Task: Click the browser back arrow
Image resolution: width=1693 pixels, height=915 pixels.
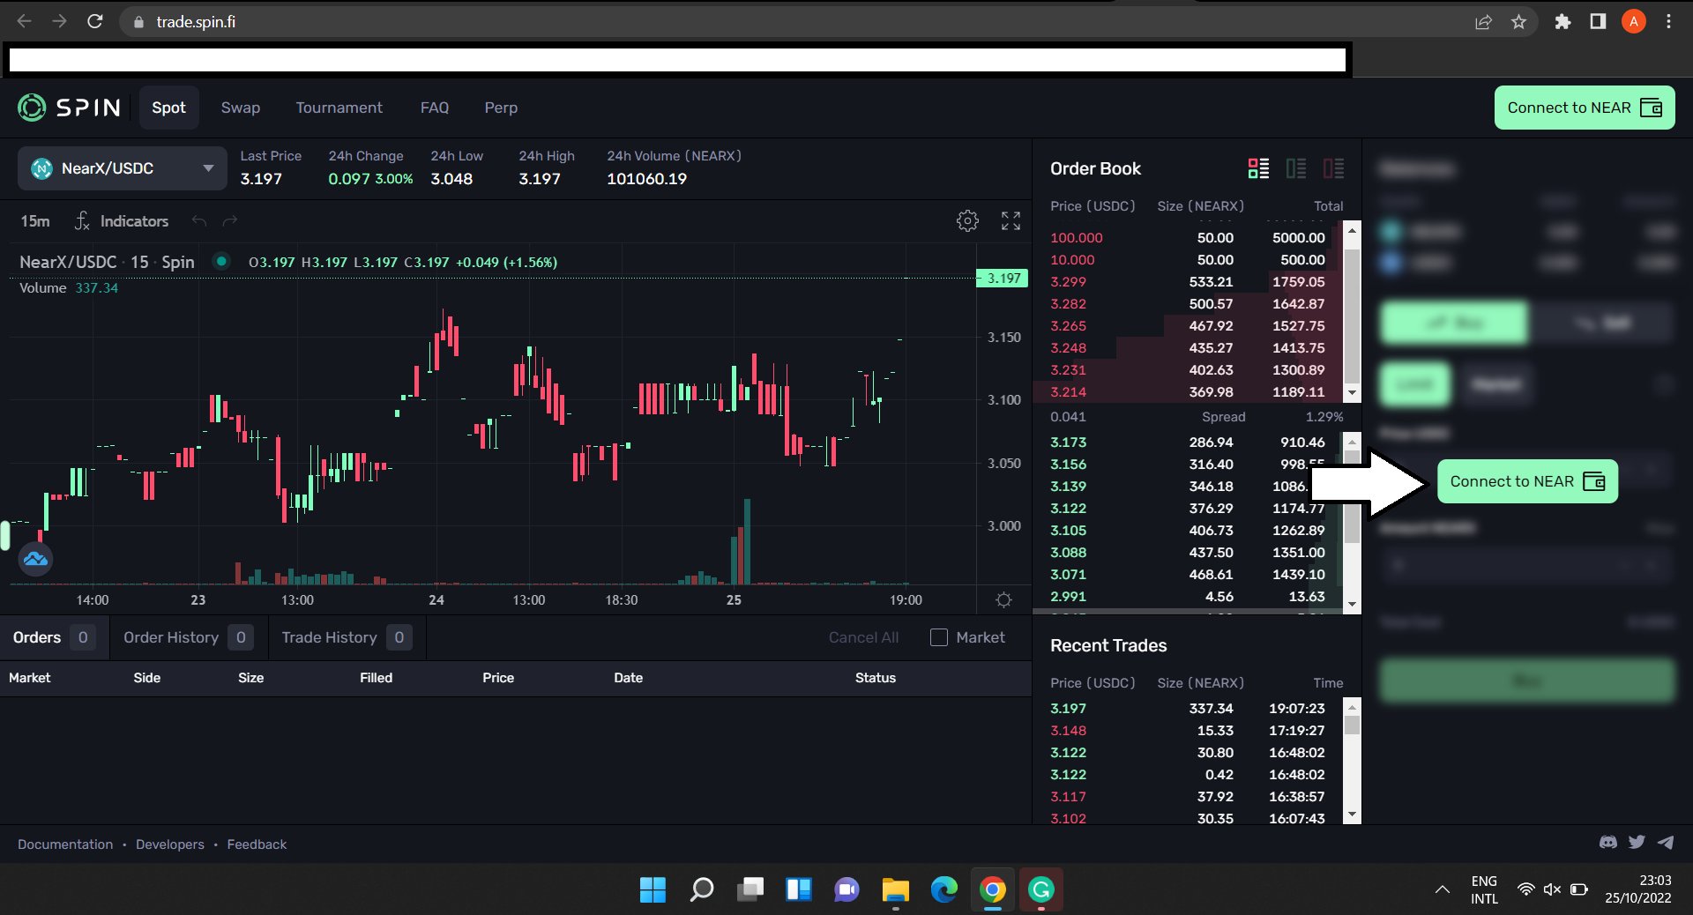Action: click(x=25, y=21)
